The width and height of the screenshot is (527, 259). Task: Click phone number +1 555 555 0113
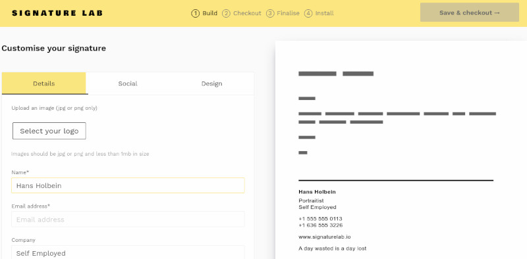[320, 219]
